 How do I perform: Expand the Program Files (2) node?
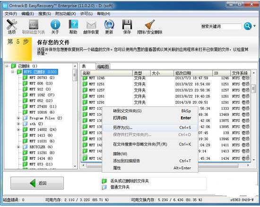click(x=18, y=118)
